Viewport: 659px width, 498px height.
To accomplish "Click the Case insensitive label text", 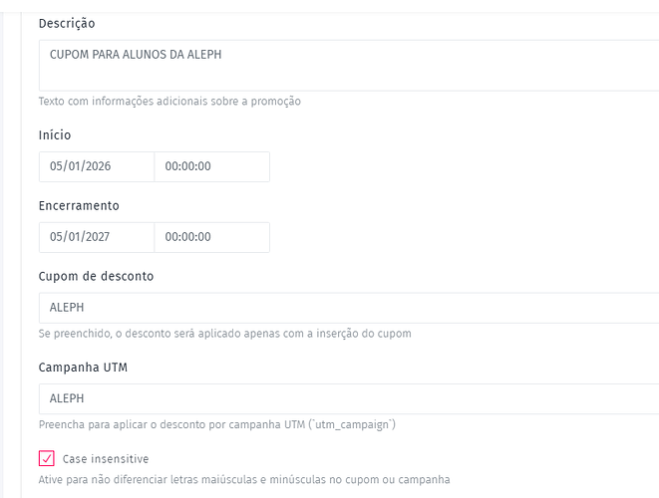I will 106,459.
